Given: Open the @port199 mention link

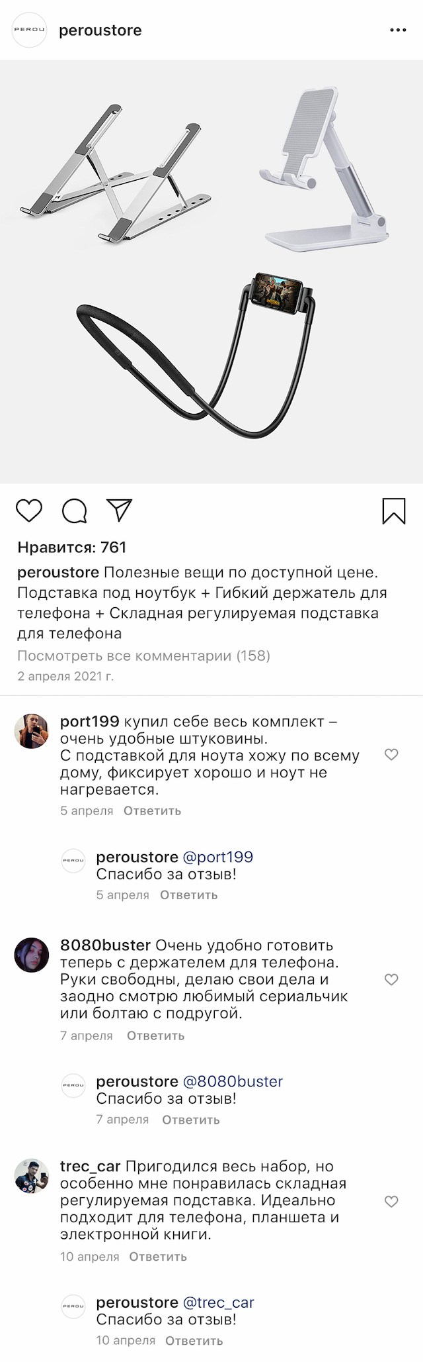Looking at the screenshot, I should pyautogui.click(x=217, y=857).
